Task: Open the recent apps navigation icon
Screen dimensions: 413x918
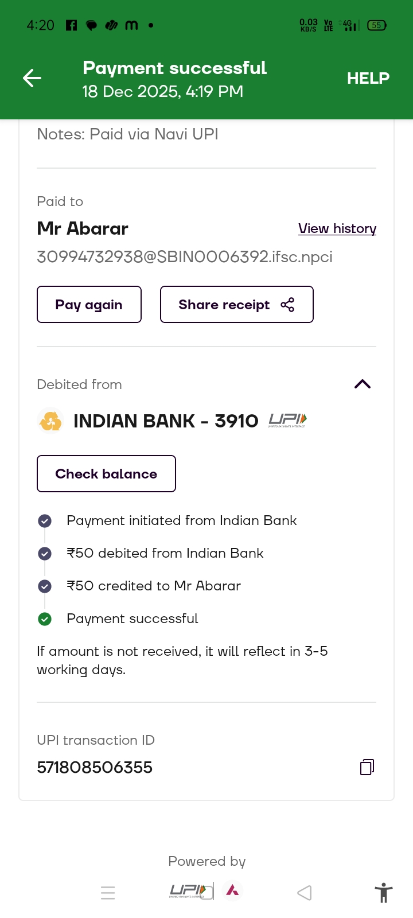Action: pyautogui.click(x=108, y=893)
